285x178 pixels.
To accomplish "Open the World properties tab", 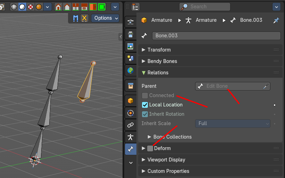I will [131, 71].
